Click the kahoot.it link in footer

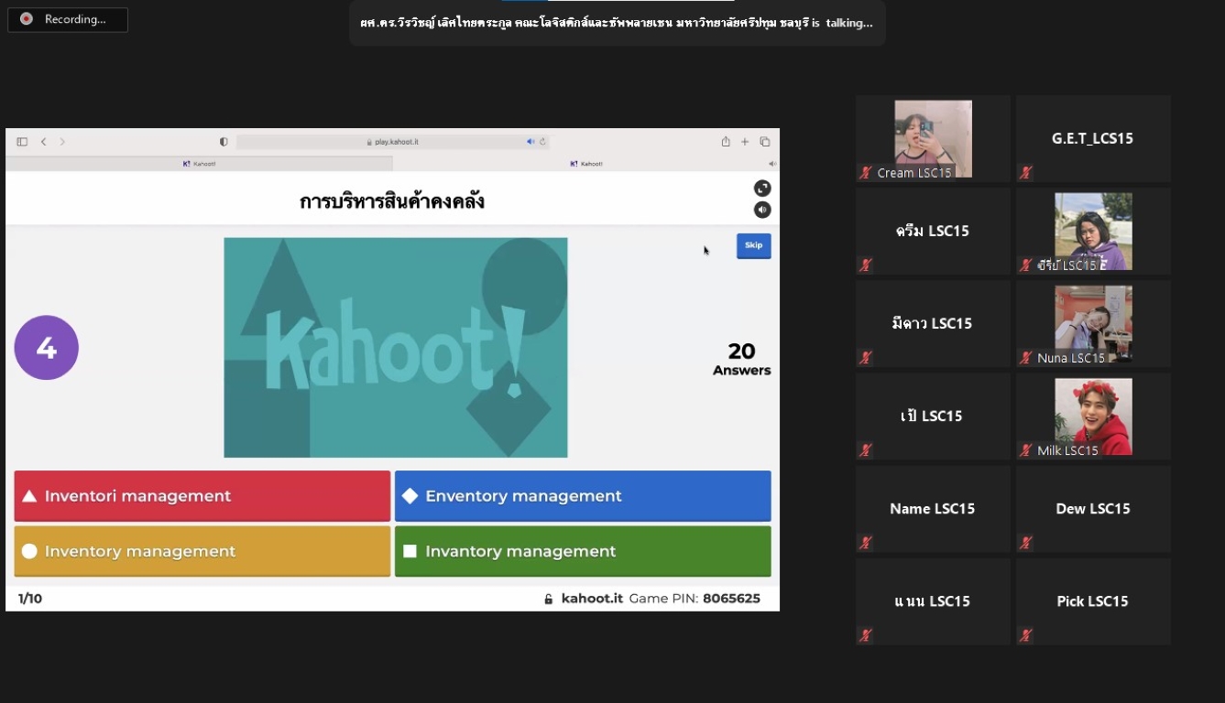592,599
